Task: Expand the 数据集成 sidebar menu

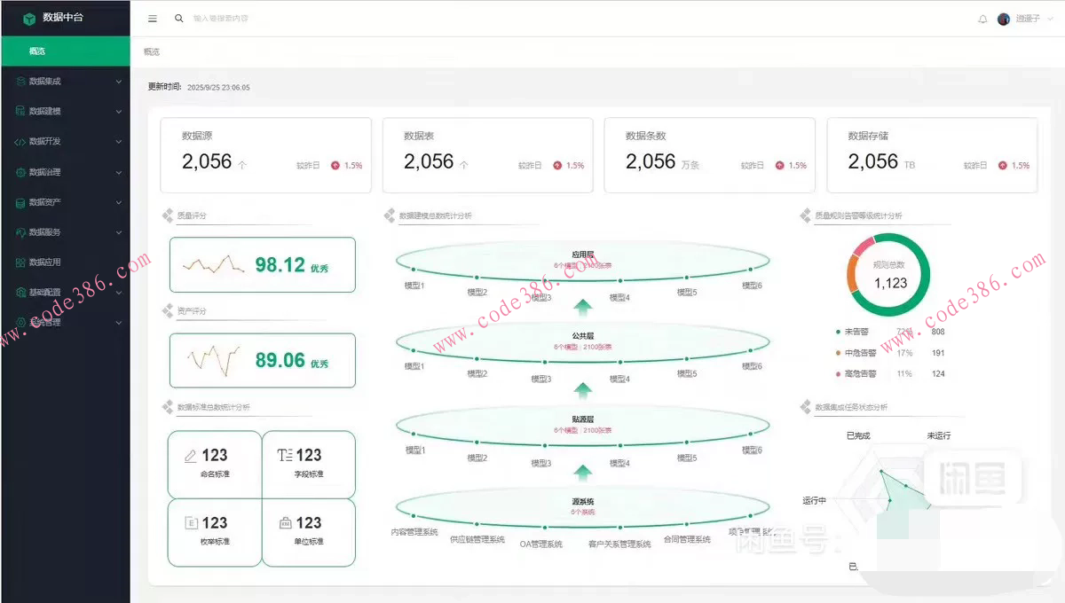Action: coord(65,82)
